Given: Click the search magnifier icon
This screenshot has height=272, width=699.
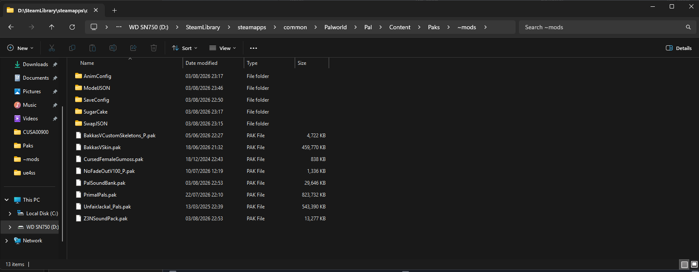Looking at the screenshot, I should pos(688,27).
